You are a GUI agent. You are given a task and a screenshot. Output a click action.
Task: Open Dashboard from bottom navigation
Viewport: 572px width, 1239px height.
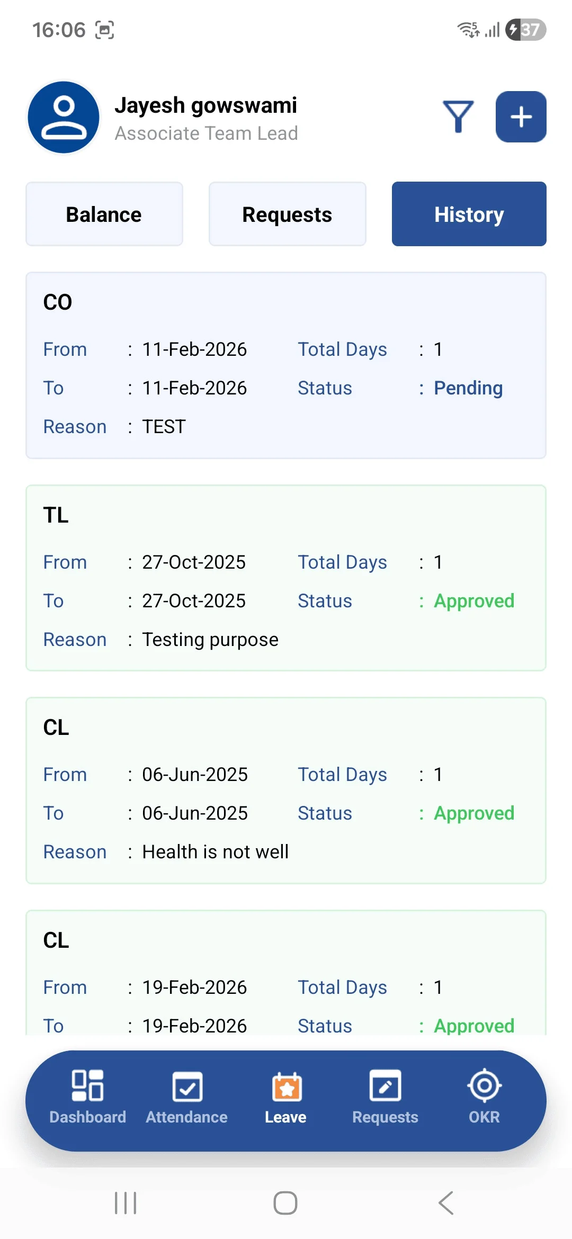(x=87, y=1096)
